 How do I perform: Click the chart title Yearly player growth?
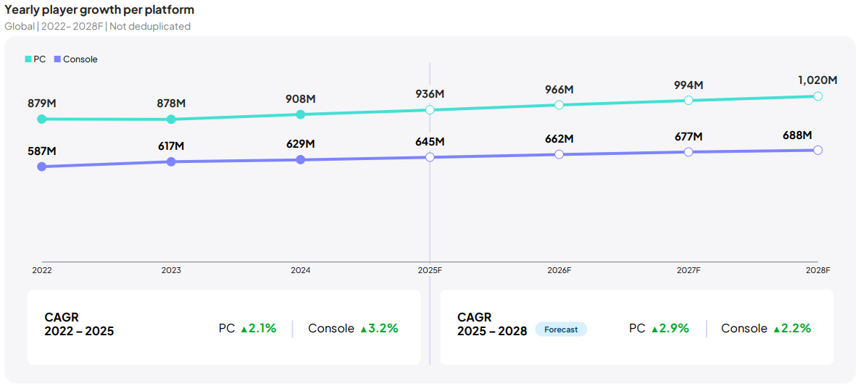click(99, 10)
